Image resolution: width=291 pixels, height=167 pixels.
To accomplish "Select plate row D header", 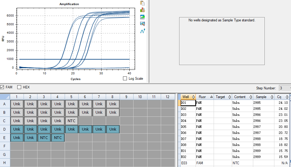I will coord(5,129).
